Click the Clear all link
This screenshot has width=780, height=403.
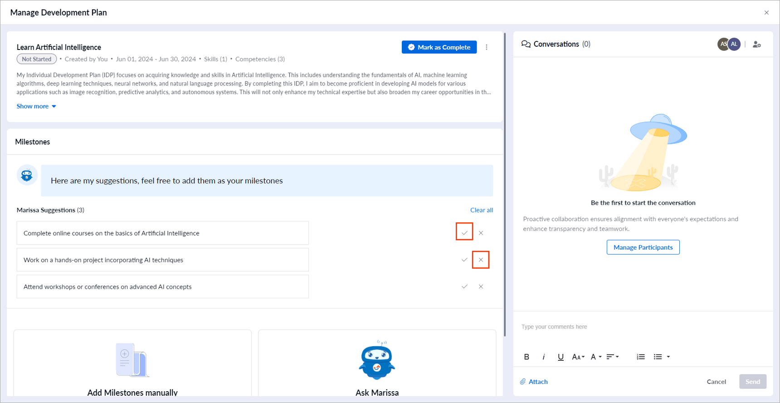point(482,210)
